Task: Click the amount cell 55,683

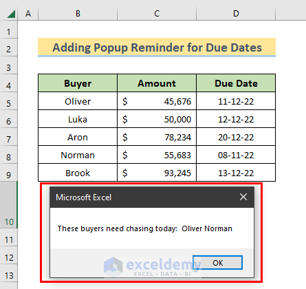Action: [157, 155]
